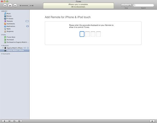Collapse the Devices section
157x123 pixels.
click(x=2, y=46)
